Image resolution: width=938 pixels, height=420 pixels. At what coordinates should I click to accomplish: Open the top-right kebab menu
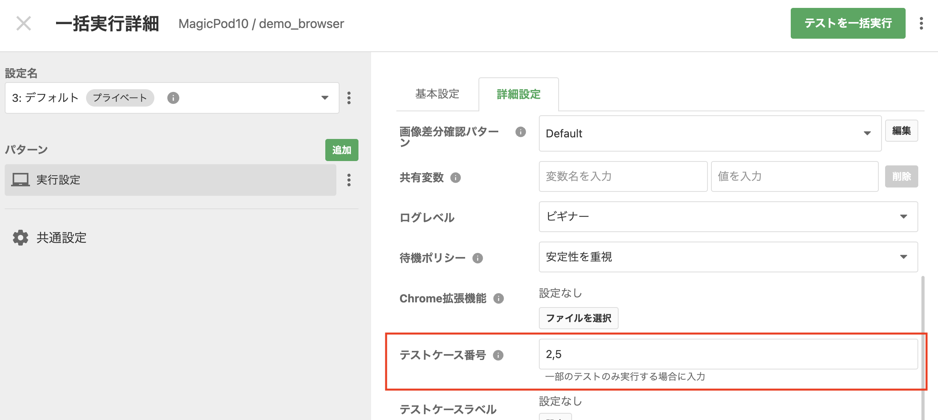(x=921, y=23)
